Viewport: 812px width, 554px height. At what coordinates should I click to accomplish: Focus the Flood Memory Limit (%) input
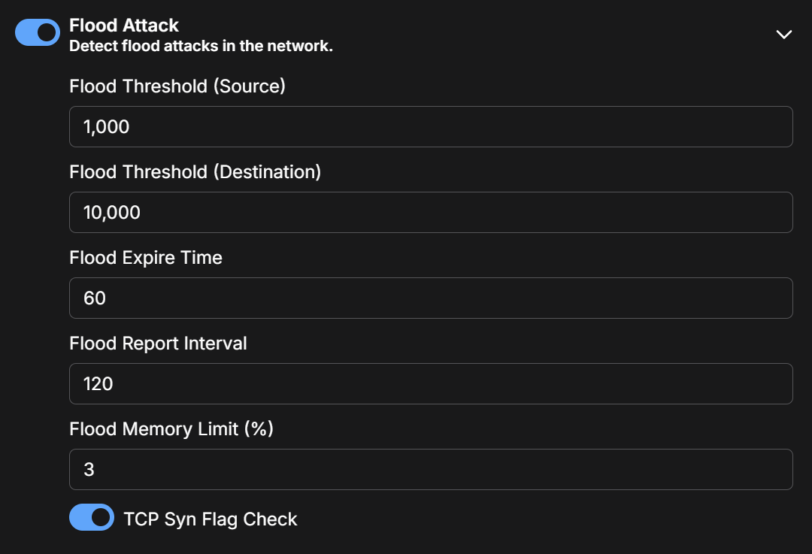click(x=431, y=469)
